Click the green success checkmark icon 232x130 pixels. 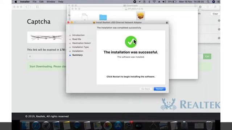131,42
